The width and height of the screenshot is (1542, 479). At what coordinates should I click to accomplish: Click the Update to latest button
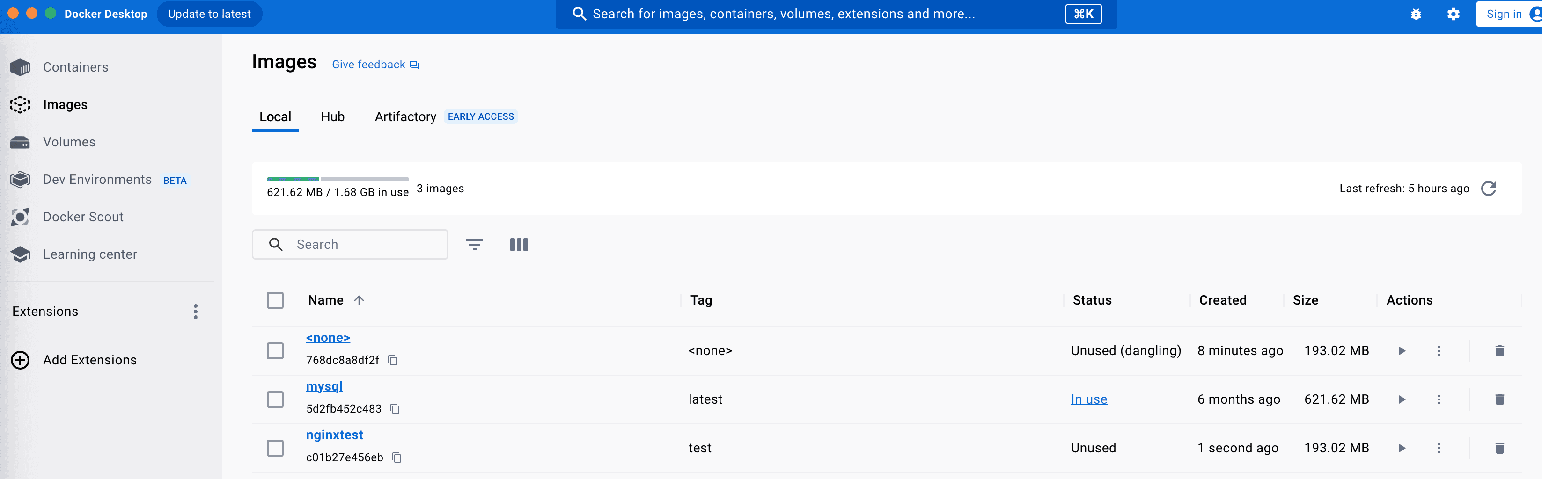coord(209,15)
